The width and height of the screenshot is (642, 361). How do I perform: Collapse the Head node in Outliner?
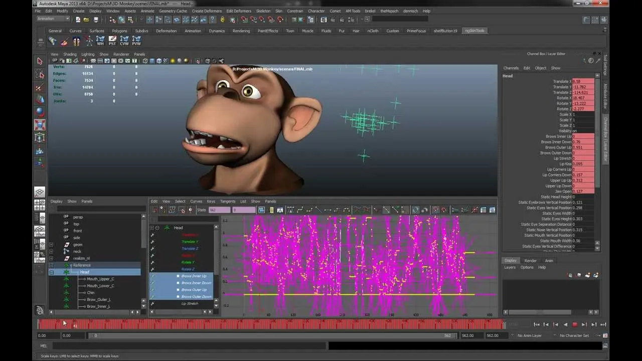(51, 272)
